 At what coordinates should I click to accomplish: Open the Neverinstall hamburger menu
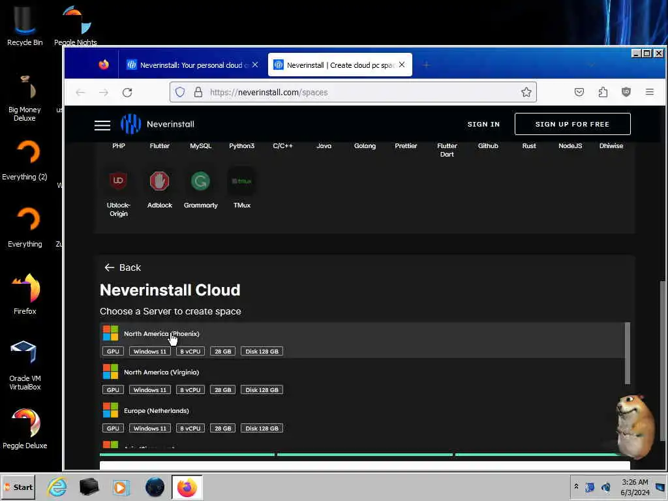pyautogui.click(x=102, y=125)
